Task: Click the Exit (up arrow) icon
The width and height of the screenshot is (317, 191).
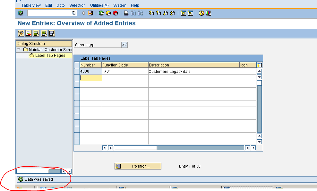Action: click(108, 13)
